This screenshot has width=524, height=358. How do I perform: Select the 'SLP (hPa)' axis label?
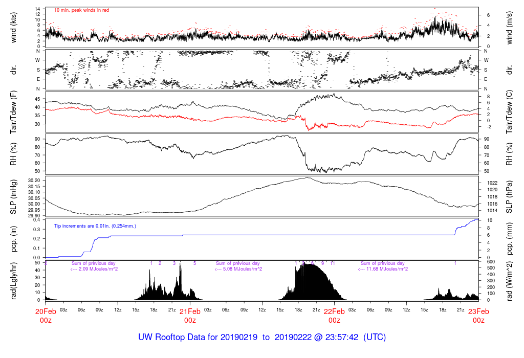coord(509,197)
